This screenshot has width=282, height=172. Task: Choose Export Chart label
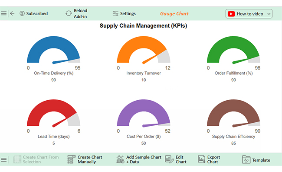tap(213, 159)
